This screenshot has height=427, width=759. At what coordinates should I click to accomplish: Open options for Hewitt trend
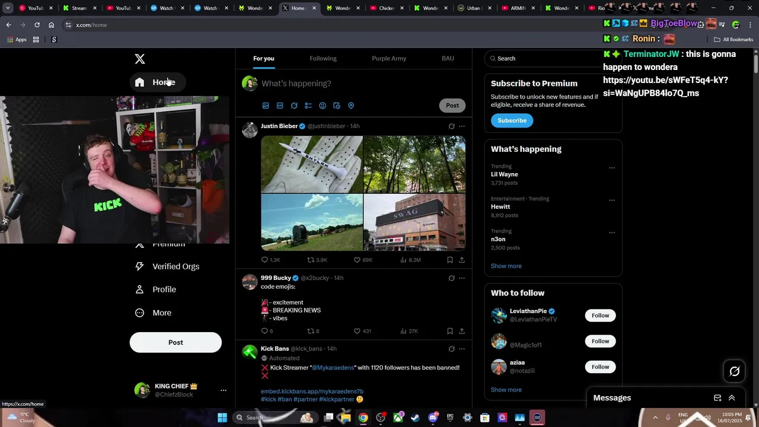coord(612,200)
